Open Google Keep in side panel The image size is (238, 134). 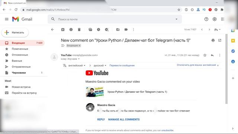click(x=233, y=41)
